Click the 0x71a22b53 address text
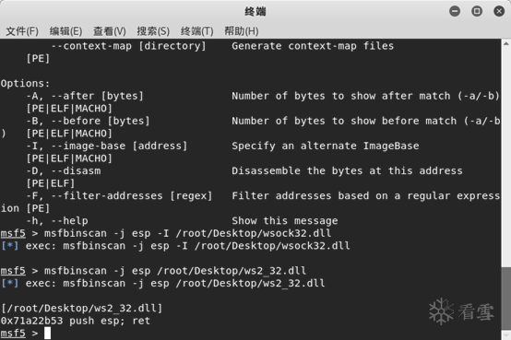Viewport: 511px width, 340px height. coord(31,321)
